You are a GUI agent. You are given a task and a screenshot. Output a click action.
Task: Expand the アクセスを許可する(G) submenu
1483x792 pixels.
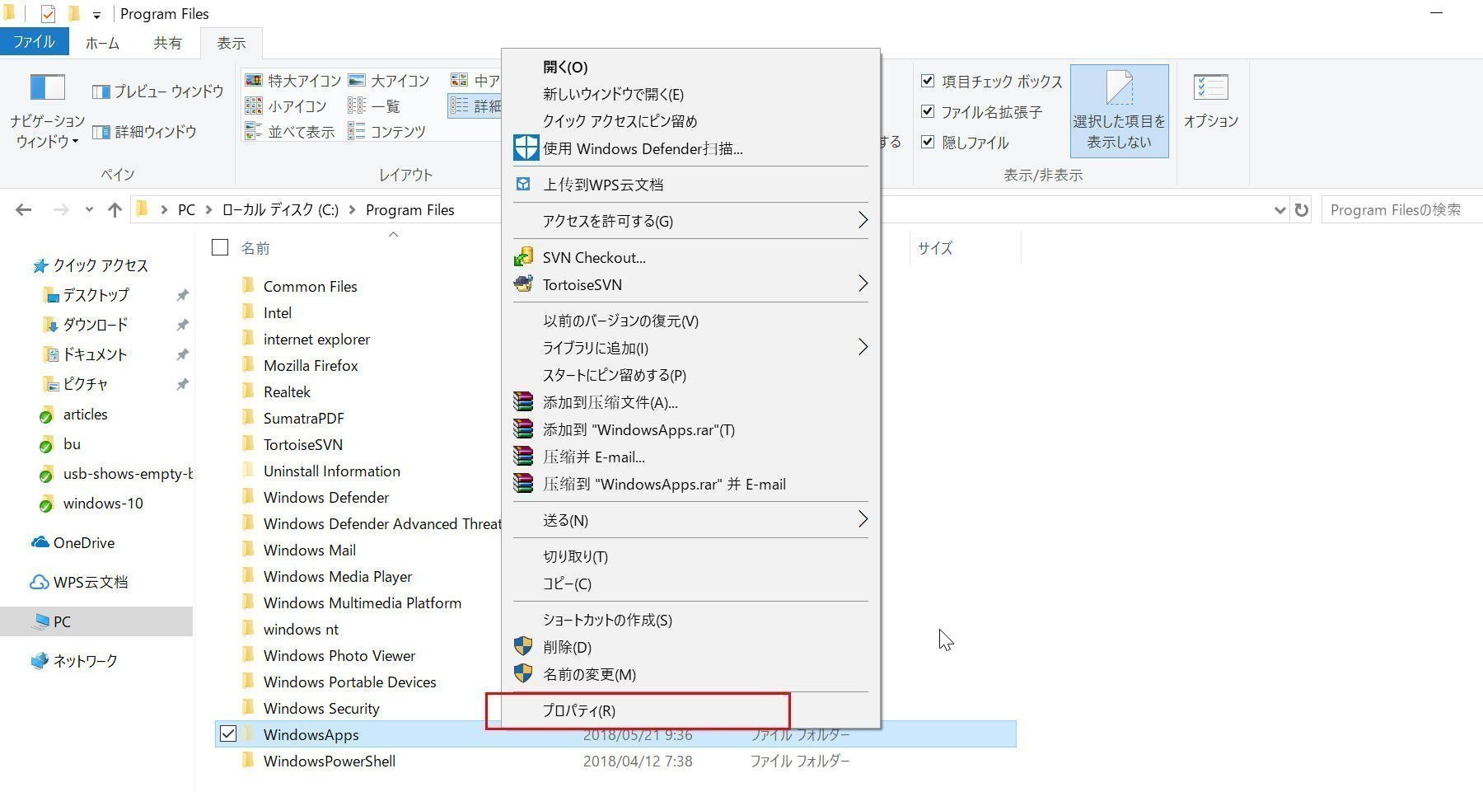(863, 220)
